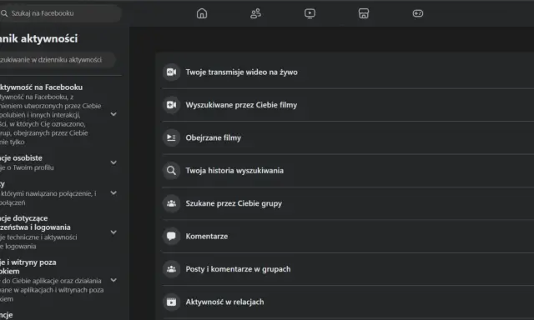Screen dimensions: 534x320
Task: Click the aktywności page title heading
Action: pyautogui.click(x=39, y=39)
